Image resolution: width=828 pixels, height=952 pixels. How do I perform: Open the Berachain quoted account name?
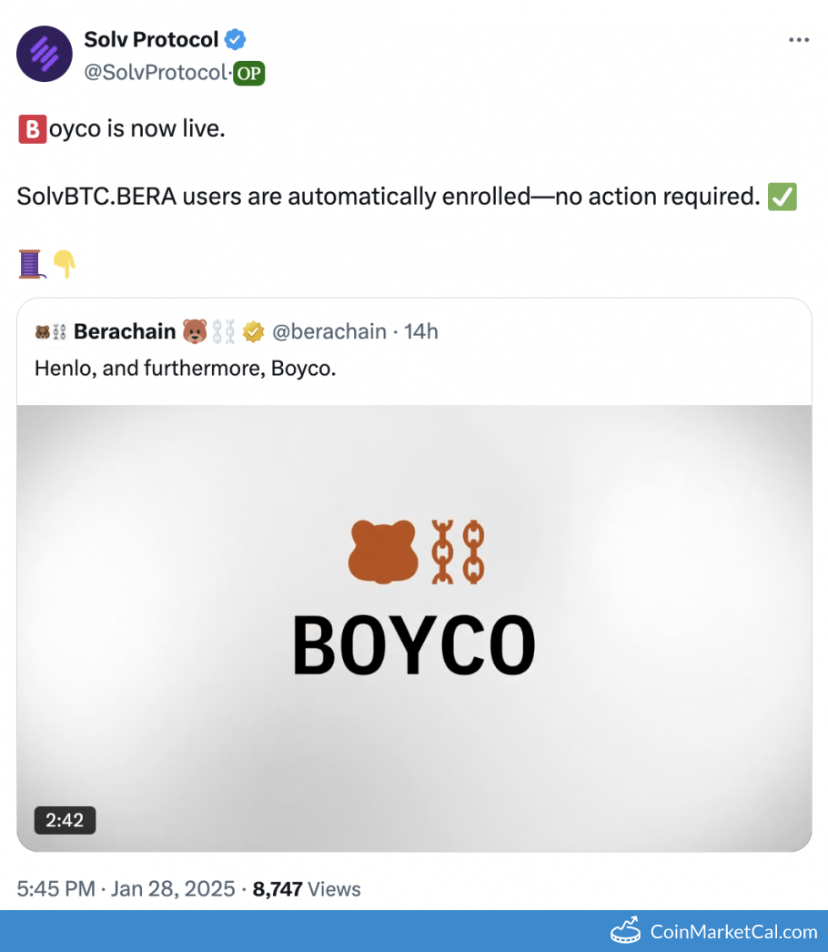pos(125,332)
